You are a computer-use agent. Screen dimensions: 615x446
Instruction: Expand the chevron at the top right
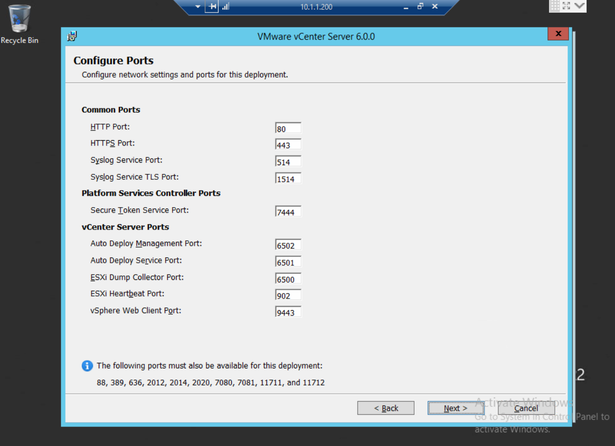[x=579, y=6]
